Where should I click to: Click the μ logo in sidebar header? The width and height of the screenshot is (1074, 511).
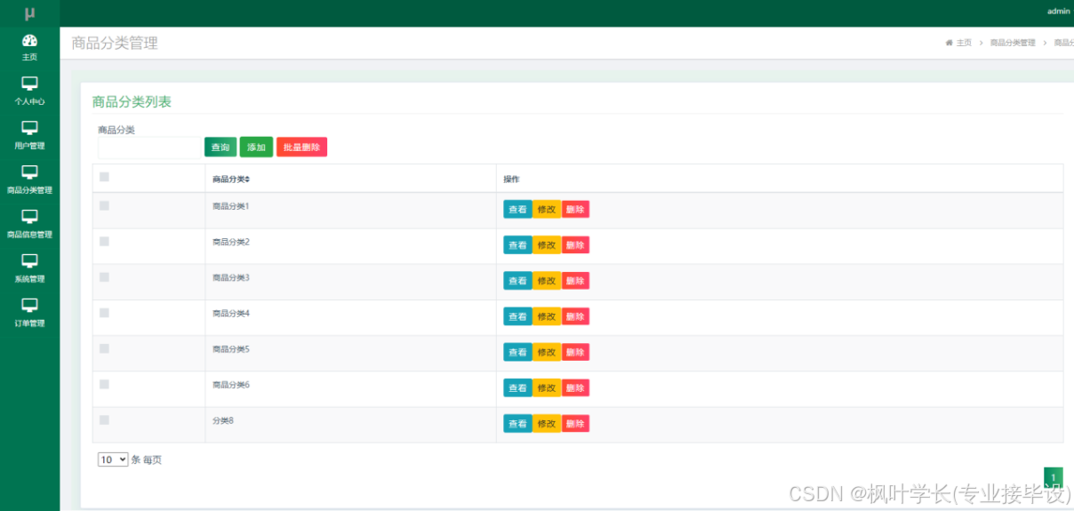point(29,12)
